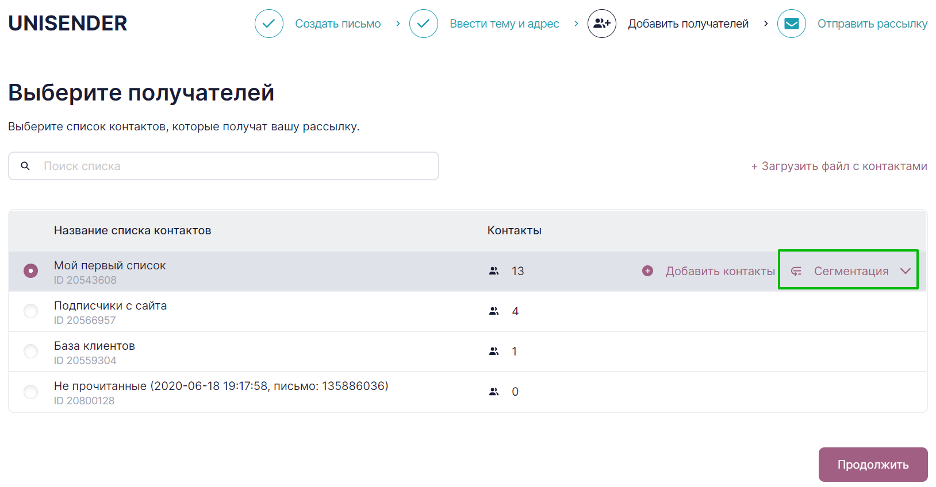
Task: Open the Сегментация dropdown label
Action: 851,271
